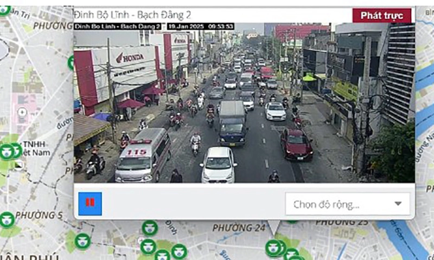Click the topmost camera marker under the pause button
The image size is (434, 260).
[x=150, y=228]
